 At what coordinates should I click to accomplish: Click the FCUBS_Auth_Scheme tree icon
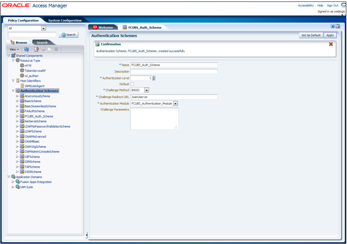point(22,116)
